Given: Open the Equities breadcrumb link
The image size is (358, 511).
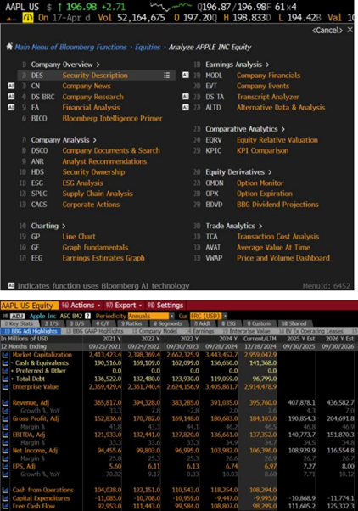Looking at the screenshot, I should point(148,48).
